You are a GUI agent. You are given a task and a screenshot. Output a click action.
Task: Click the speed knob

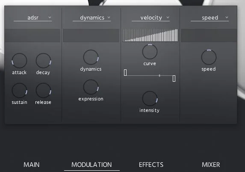click(x=209, y=57)
